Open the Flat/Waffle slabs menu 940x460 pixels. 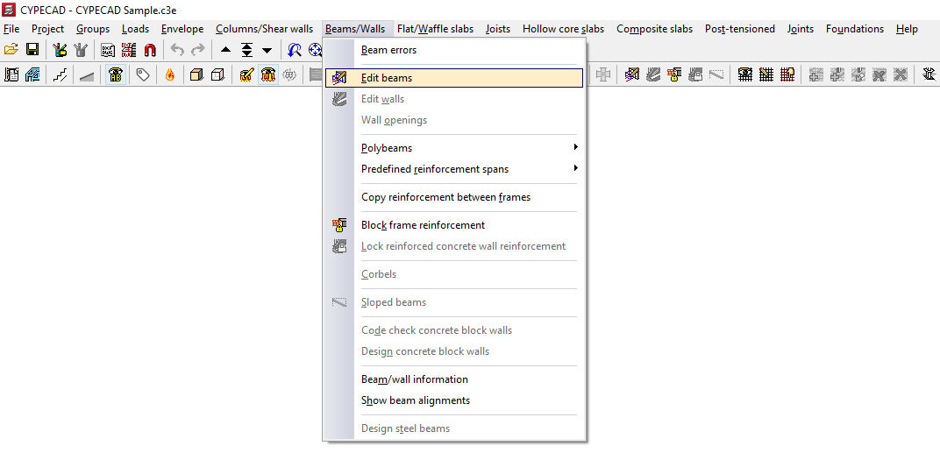pyautogui.click(x=435, y=29)
